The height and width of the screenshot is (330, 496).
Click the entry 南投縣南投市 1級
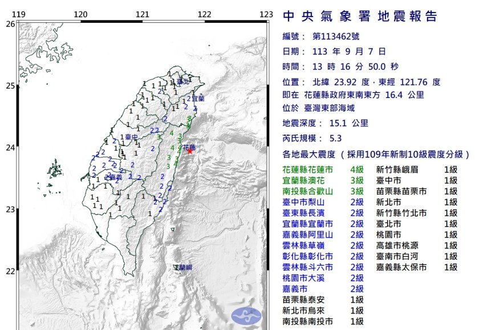click(323, 321)
